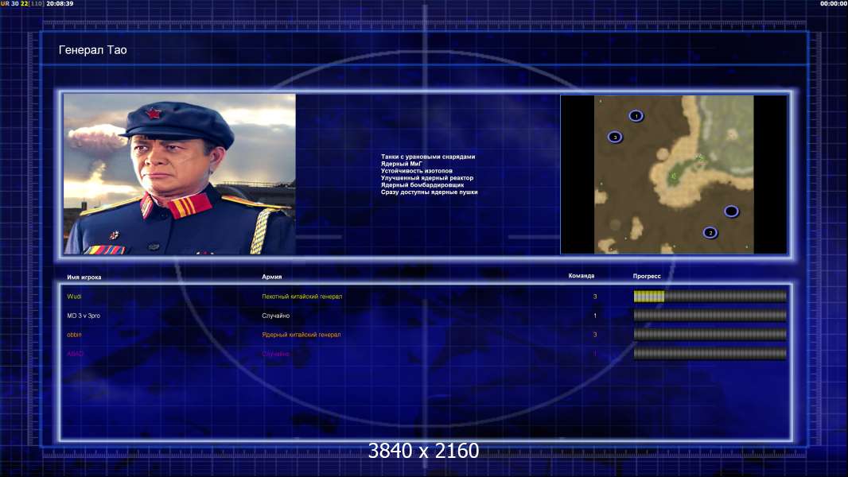The width and height of the screenshot is (848, 477).
Task: Click 'Случайно' army in MD 3 v 3pro row
Action: click(x=276, y=316)
